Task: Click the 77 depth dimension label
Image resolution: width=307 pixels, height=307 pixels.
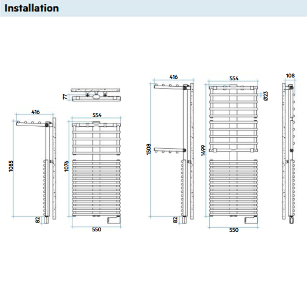Action: [65, 96]
